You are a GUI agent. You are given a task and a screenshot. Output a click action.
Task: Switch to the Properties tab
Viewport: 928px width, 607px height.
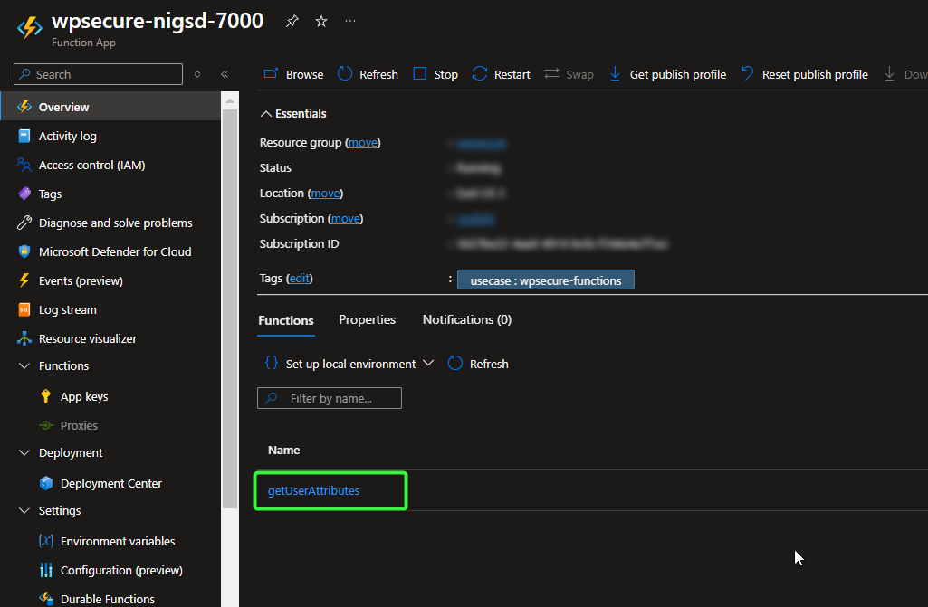coord(367,319)
